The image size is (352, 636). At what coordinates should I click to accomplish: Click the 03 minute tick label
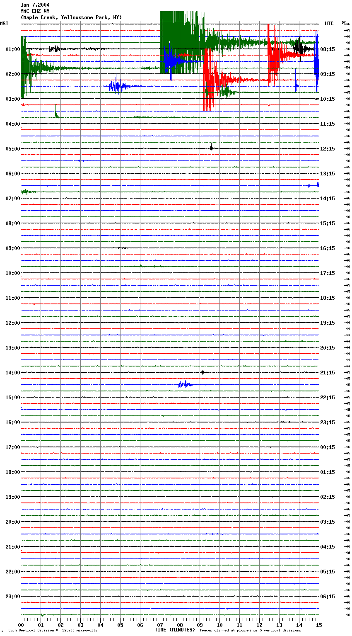(81, 625)
